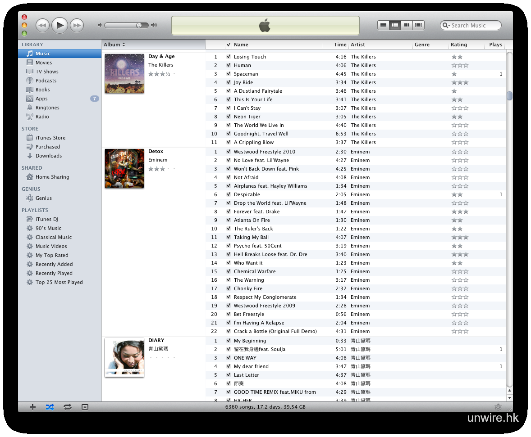
Task: Open the search magnifier dropdown
Action: tap(447, 26)
